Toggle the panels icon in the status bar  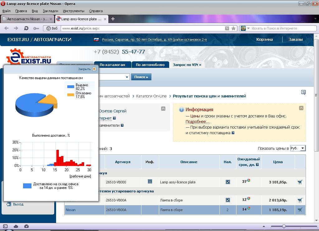5,226
